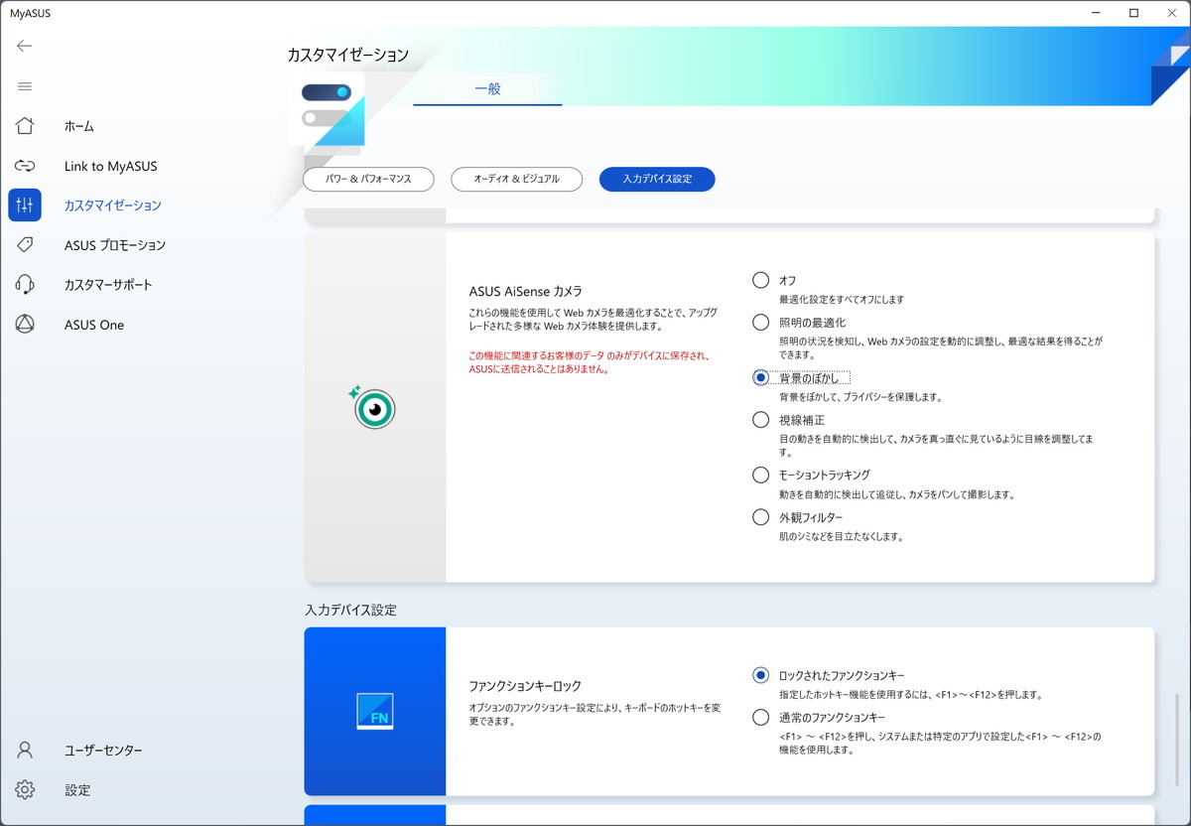This screenshot has width=1191, height=826.
Task: Click the AiSense camera eye icon
Action: tap(373, 407)
